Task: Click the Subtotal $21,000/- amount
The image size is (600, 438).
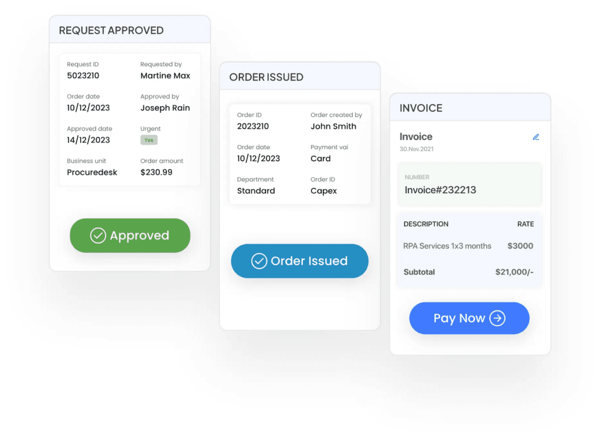Action: pyautogui.click(x=514, y=272)
